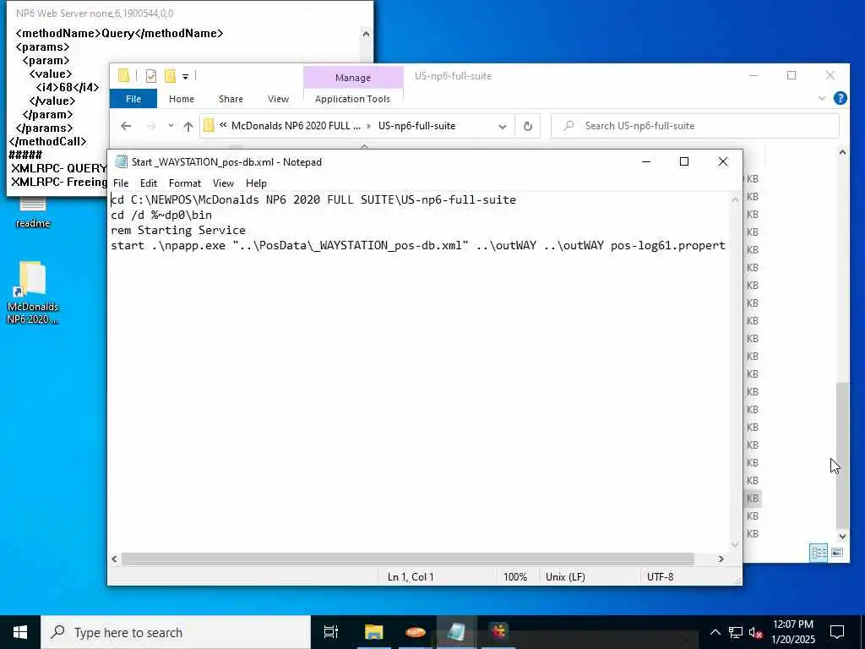
Task: Click Explorer vertical scrollbar up arrow
Action: (842, 152)
